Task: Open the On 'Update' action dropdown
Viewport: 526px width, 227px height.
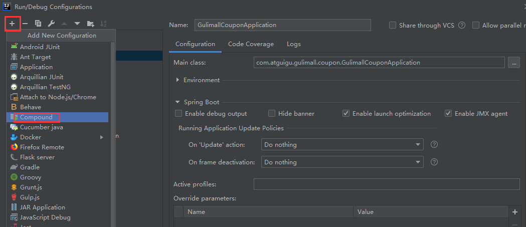Action: tap(342, 145)
